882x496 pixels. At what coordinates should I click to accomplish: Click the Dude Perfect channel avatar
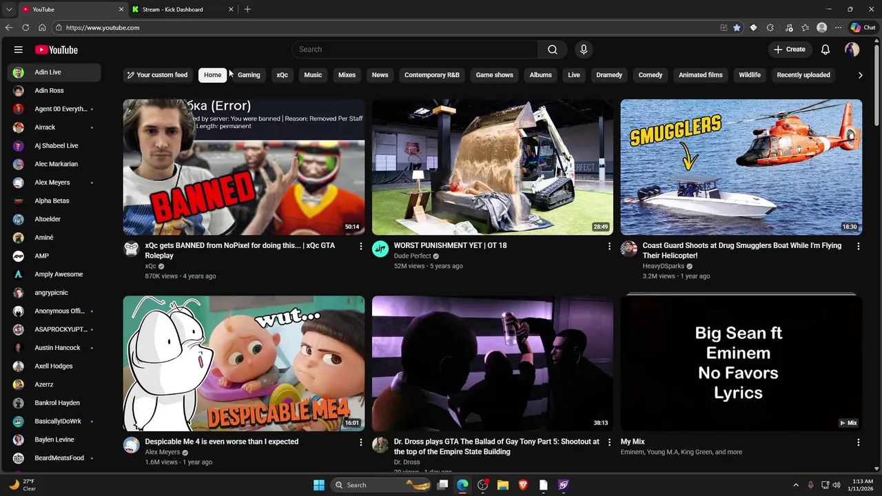pos(380,249)
